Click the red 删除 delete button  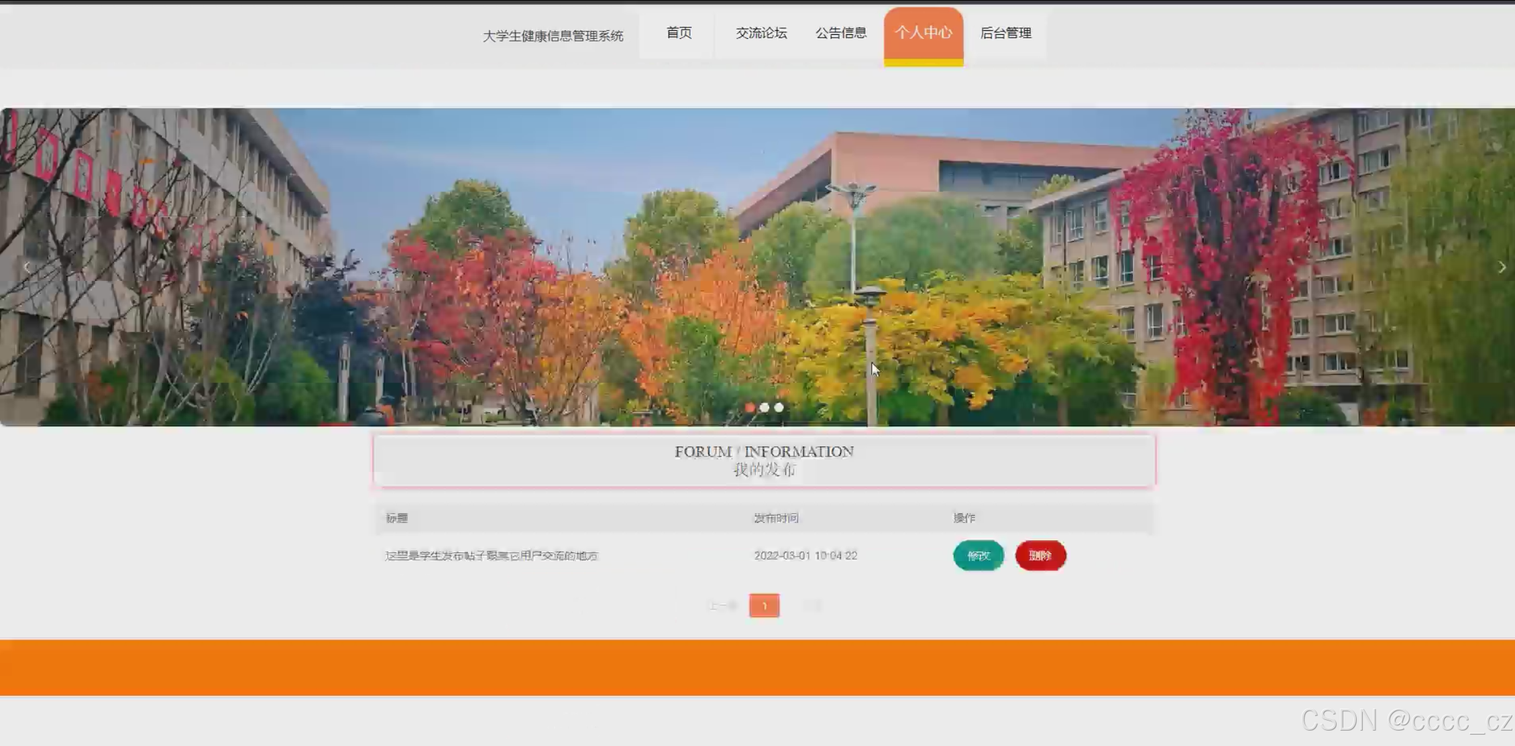(1040, 556)
